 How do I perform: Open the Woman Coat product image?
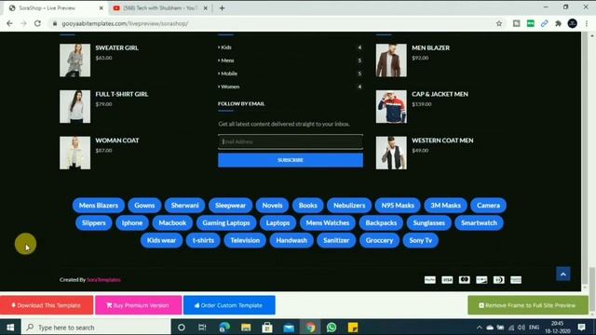tap(74, 153)
